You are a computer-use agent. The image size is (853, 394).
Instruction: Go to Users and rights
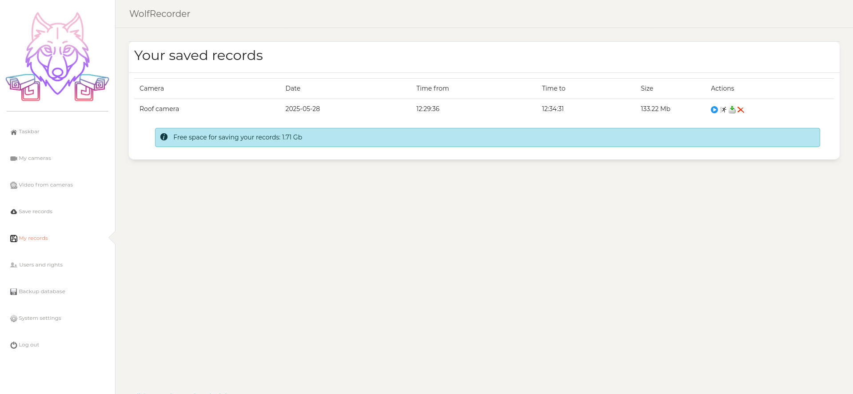(40, 265)
